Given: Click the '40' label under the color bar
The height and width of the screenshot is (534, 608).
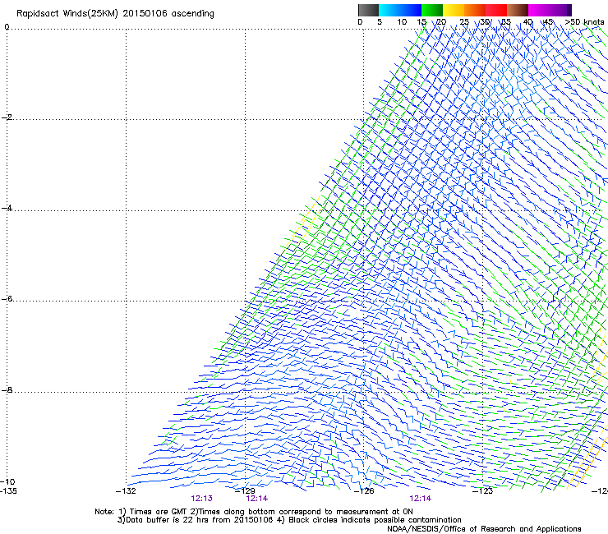Looking at the screenshot, I should 527,22.
